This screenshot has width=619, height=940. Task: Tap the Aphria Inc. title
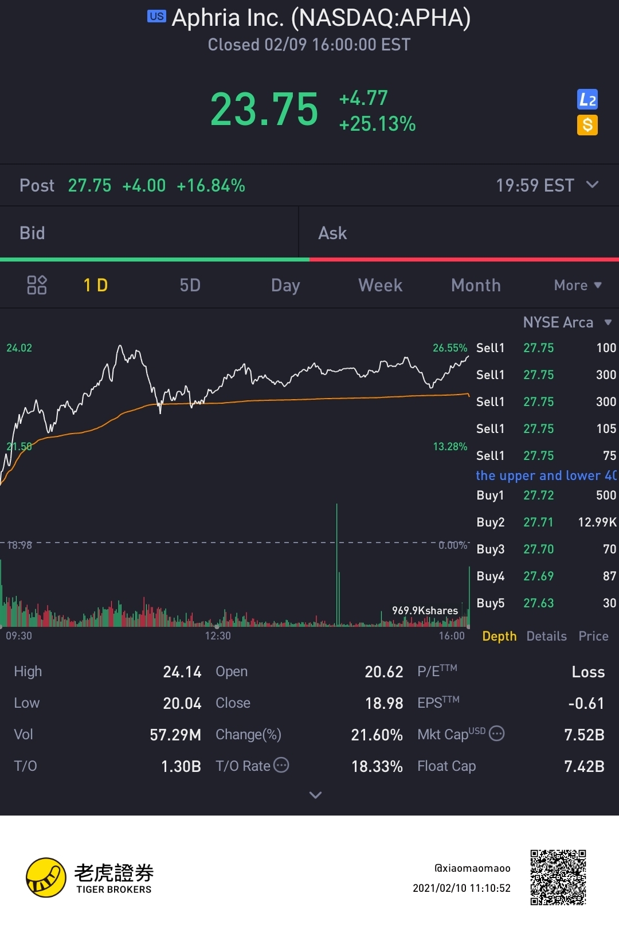pyautogui.click(x=321, y=18)
